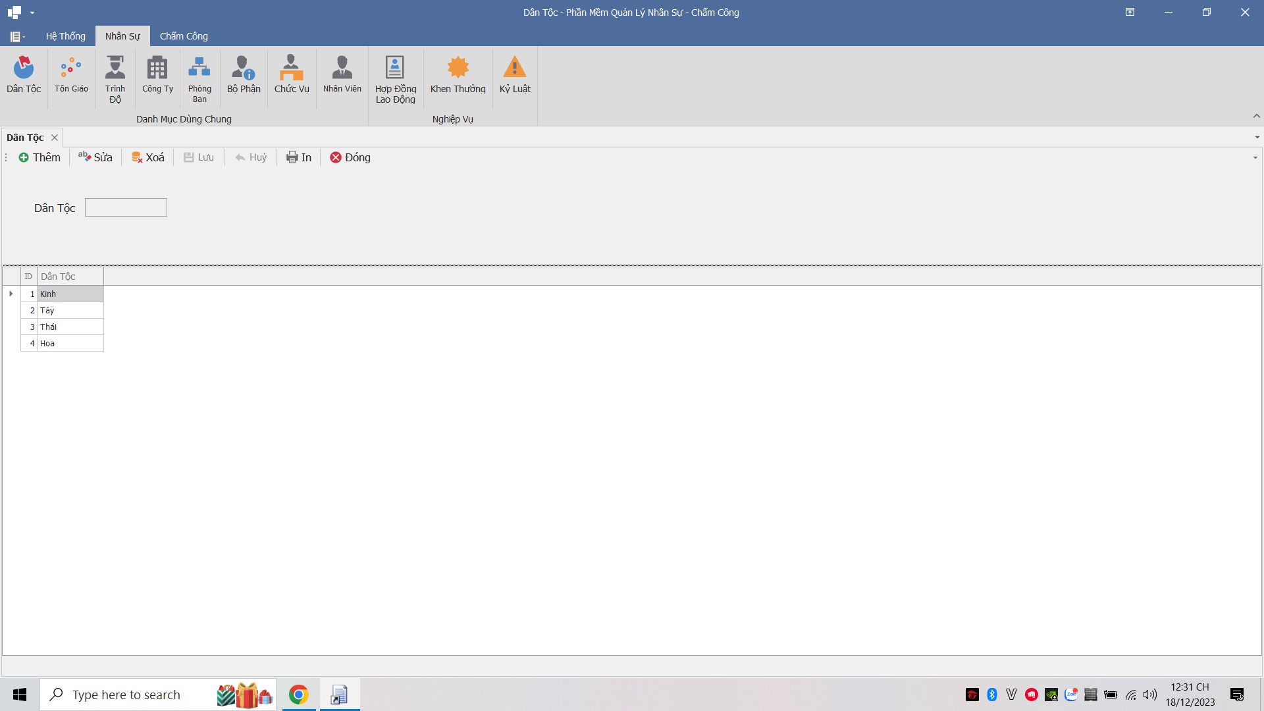Open Hợp Đồng Lao Động icon
This screenshot has height=711, width=1264.
pyautogui.click(x=394, y=77)
